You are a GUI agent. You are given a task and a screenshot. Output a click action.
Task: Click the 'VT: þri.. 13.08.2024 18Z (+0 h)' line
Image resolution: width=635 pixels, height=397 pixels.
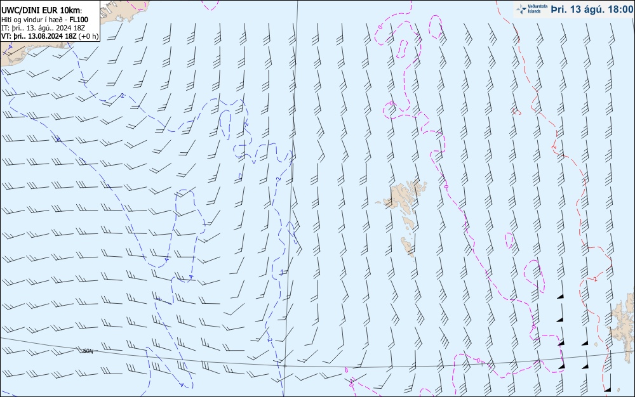pyautogui.click(x=50, y=36)
